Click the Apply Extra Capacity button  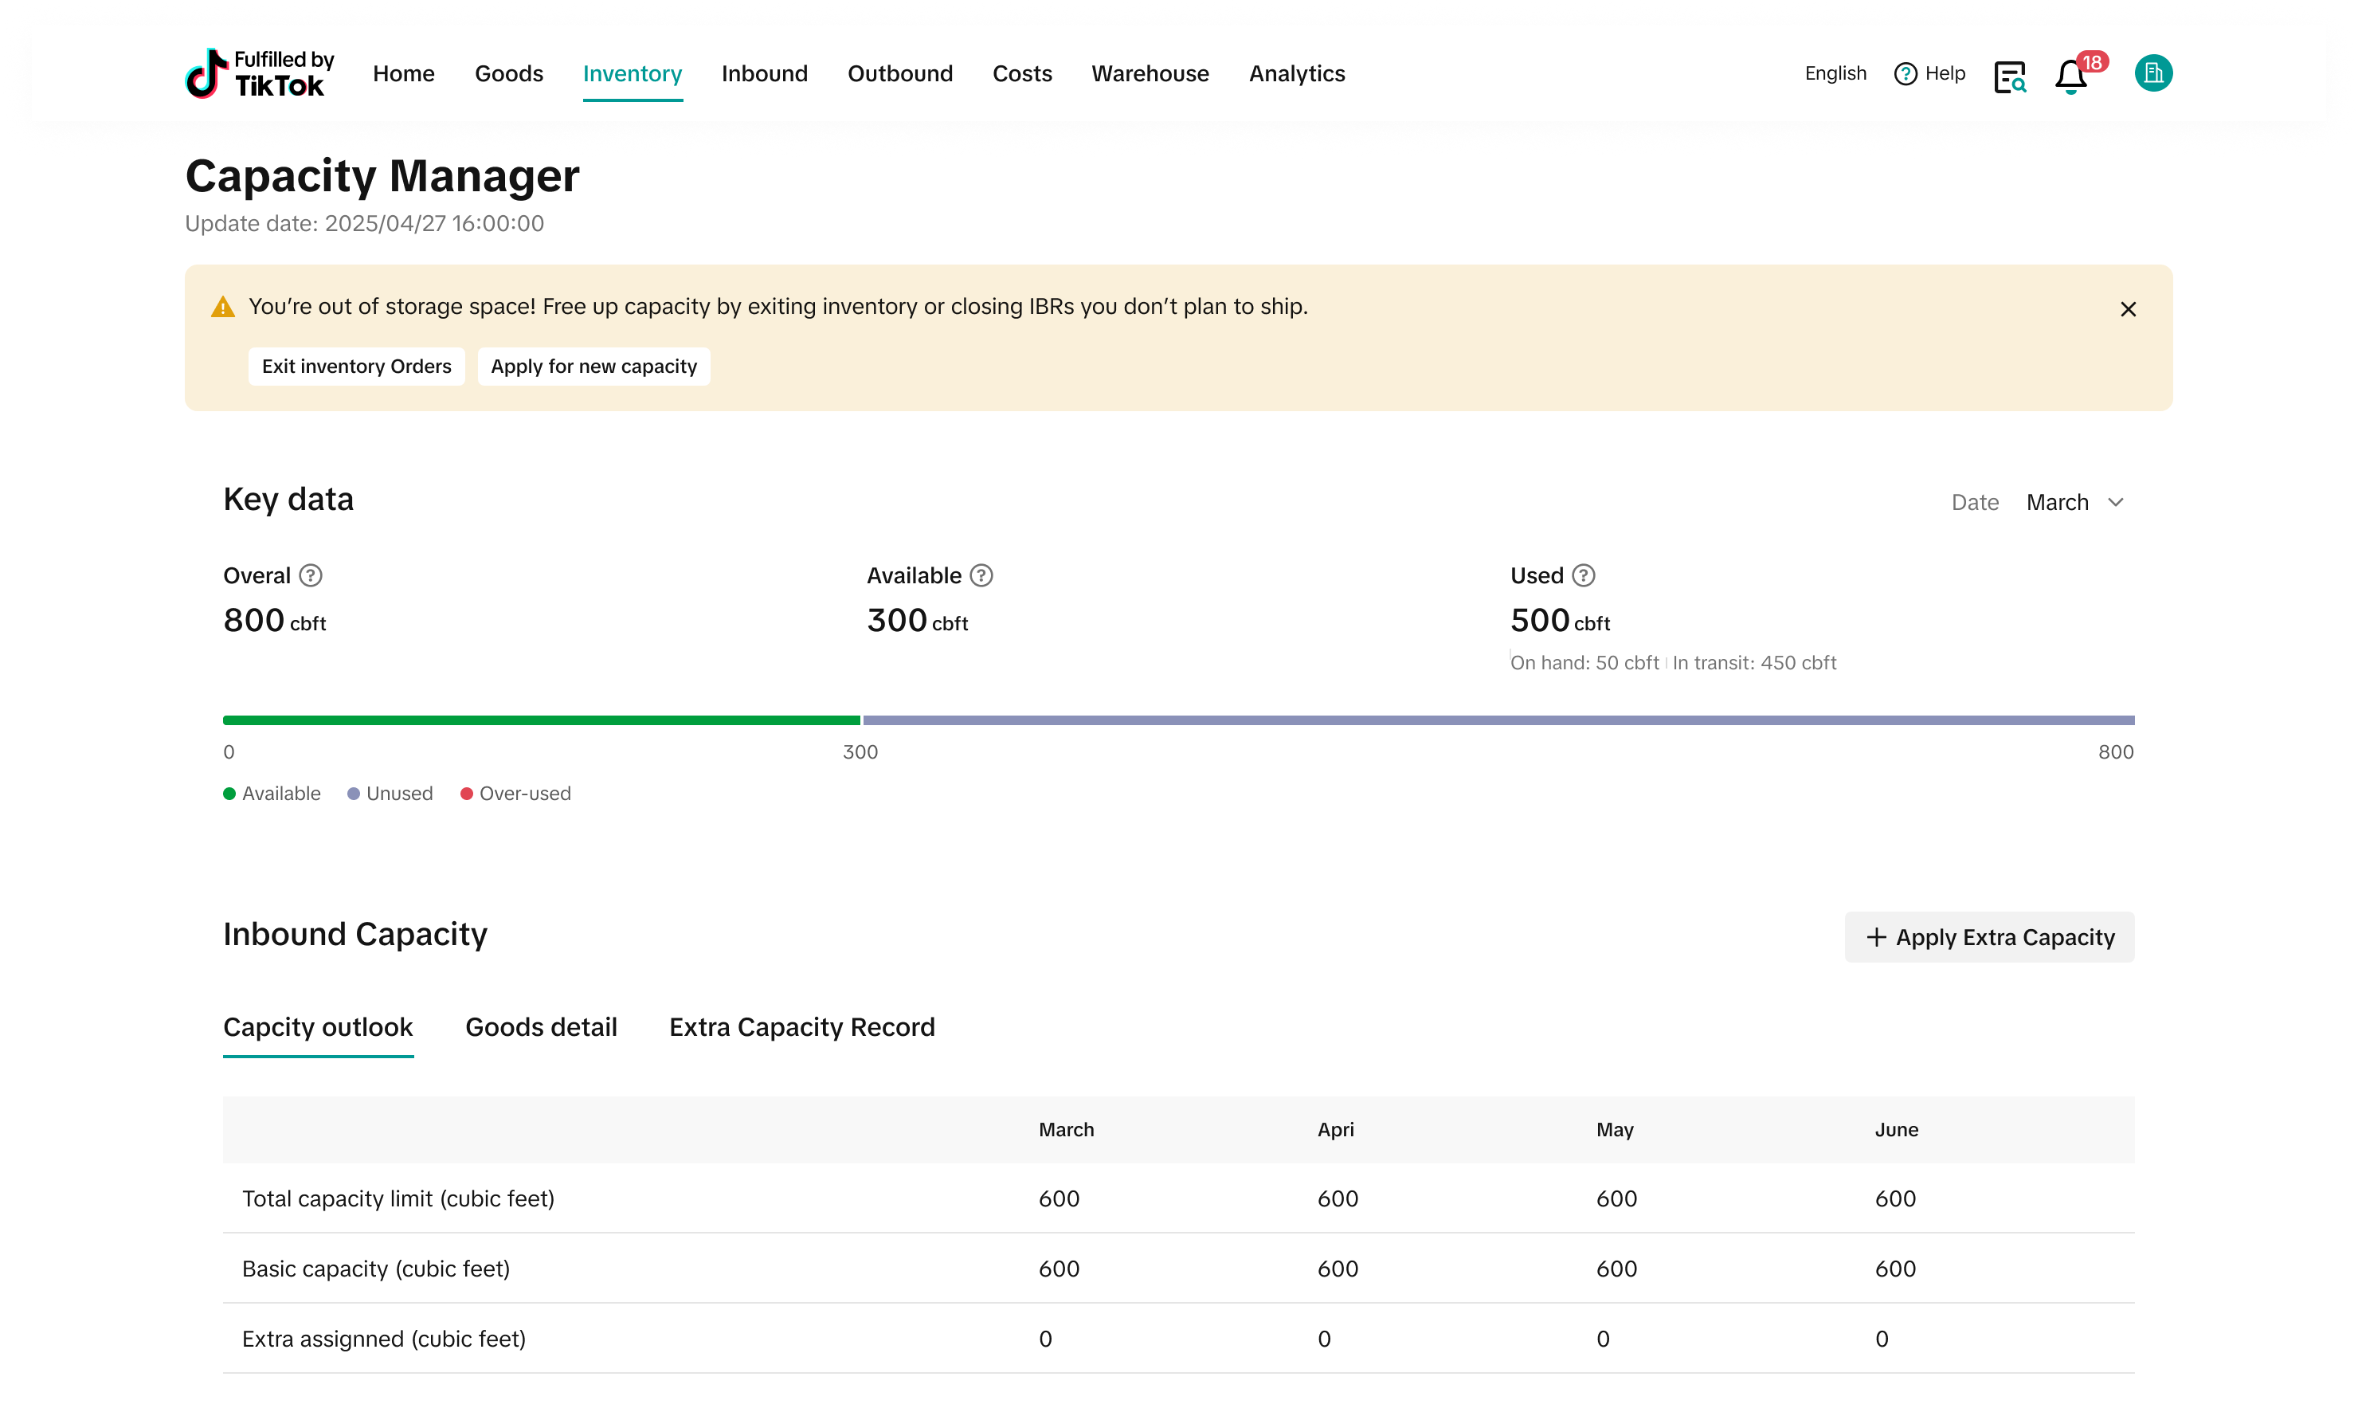tap(1989, 937)
